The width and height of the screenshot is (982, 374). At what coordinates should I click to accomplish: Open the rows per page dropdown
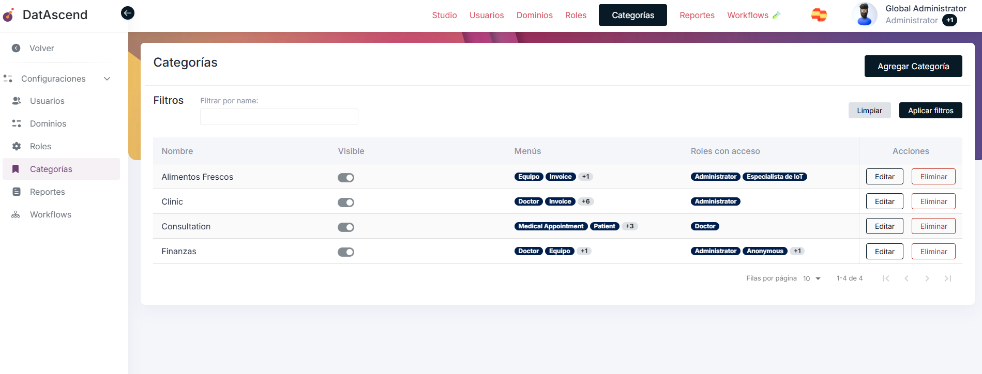coord(812,278)
